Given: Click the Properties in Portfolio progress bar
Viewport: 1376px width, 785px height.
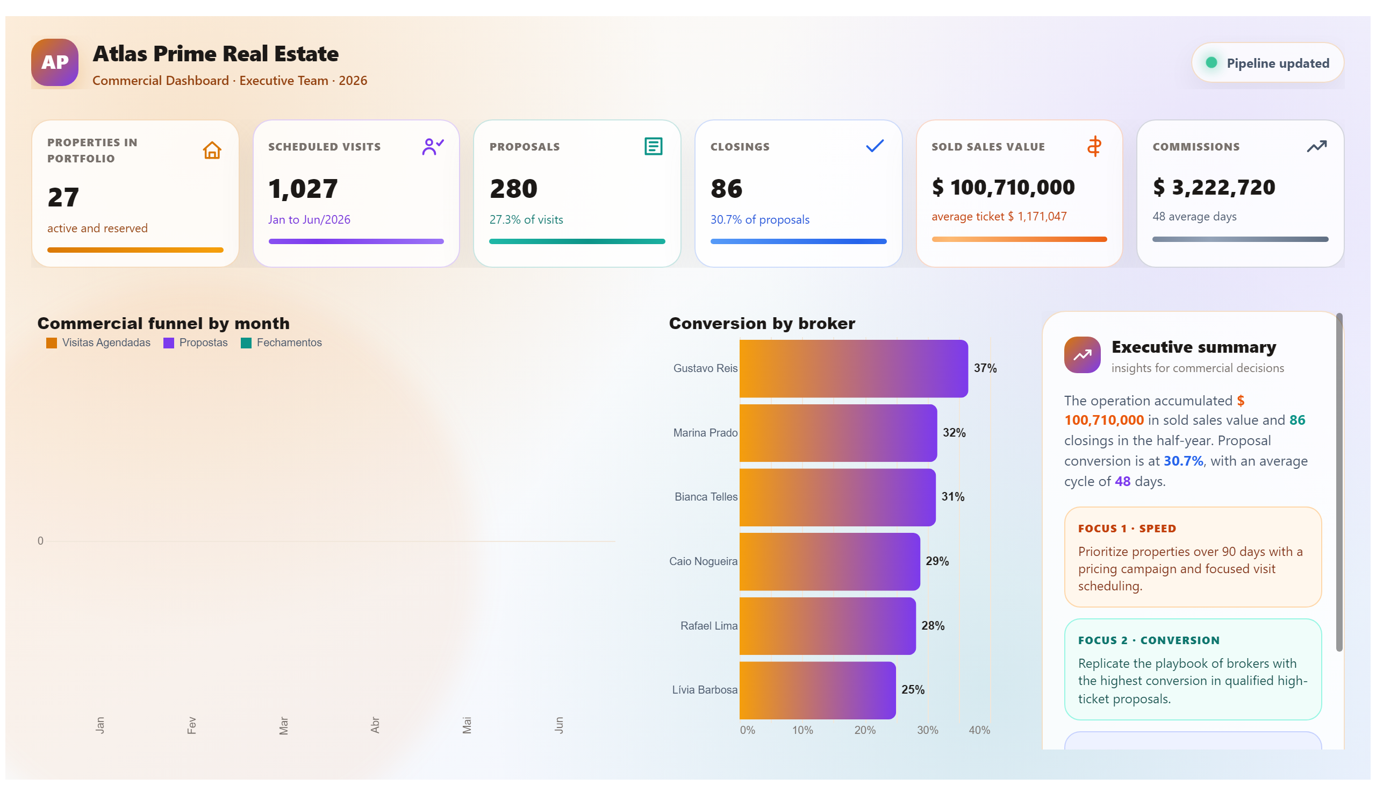Looking at the screenshot, I should point(135,250).
